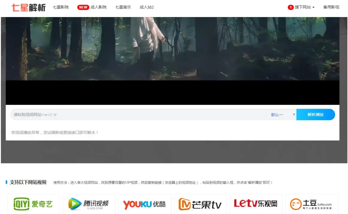Open the 芒果tv Mango TV card

pyautogui.click(x=200, y=204)
